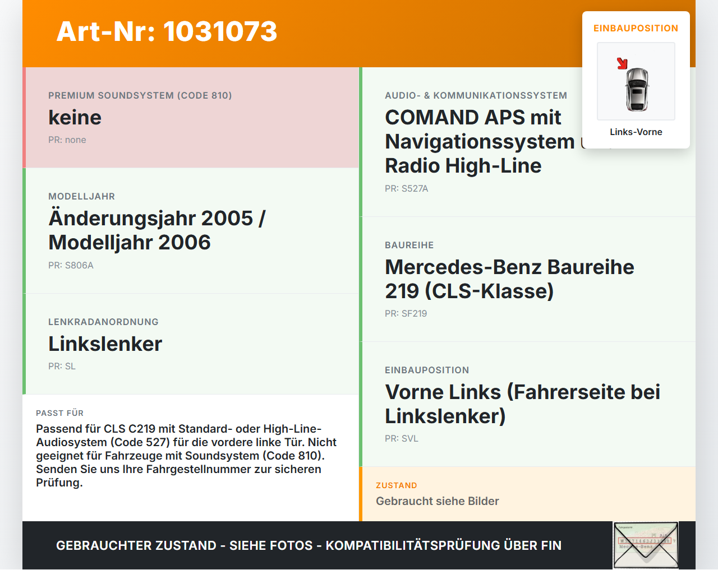Click the 'GEBRAUCHTER ZUSTAND - SIEHE FOTOS' footer banner text
The image size is (718, 570).
point(309,545)
